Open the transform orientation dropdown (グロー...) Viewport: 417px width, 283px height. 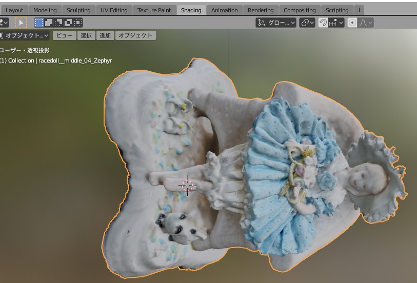click(x=276, y=23)
